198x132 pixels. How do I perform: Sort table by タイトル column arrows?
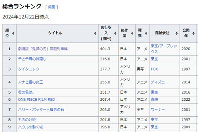(95, 33)
